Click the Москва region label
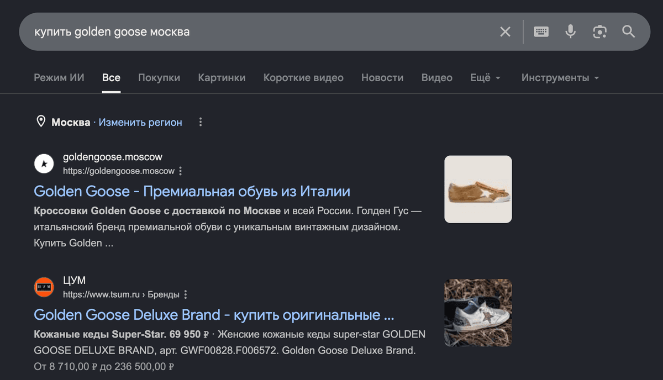Viewport: 663px width, 380px height. [x=71, y=123]
